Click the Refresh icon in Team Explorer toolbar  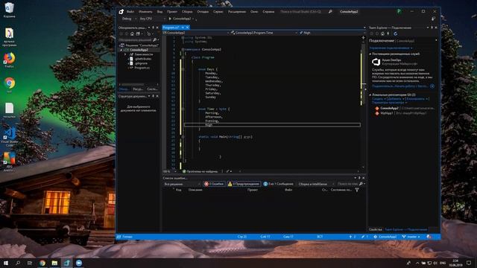coord(395,33)
